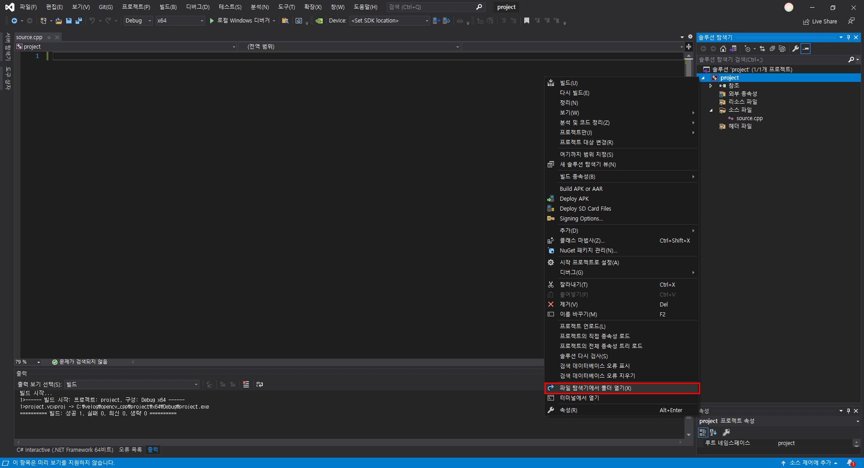
Task: Click the Undo icon
Action: pos(92,21)
